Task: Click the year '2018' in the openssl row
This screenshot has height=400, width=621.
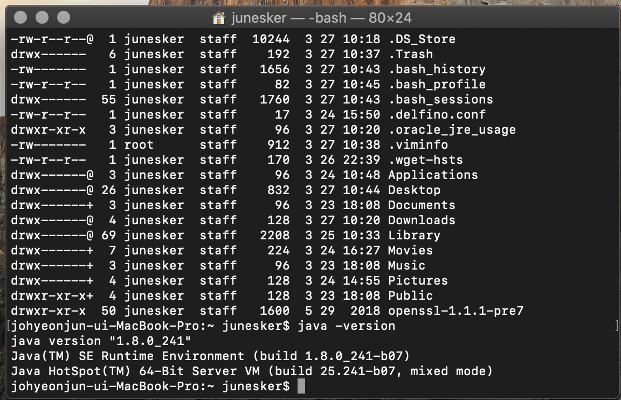Action: pos(365,311)
